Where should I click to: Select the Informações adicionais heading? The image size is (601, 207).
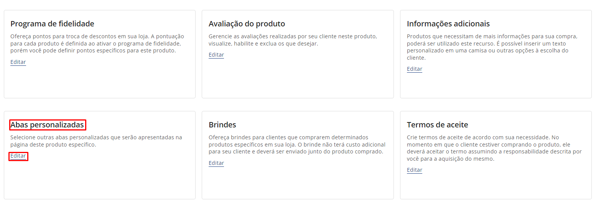pos(448,24)
